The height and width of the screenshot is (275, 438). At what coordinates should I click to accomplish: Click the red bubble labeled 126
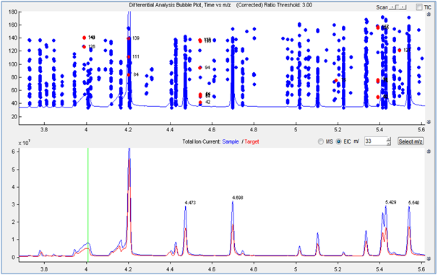click(x=84, y=47)
